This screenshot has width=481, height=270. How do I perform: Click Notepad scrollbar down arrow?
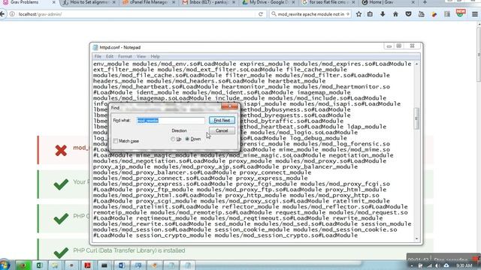(416, 238)
